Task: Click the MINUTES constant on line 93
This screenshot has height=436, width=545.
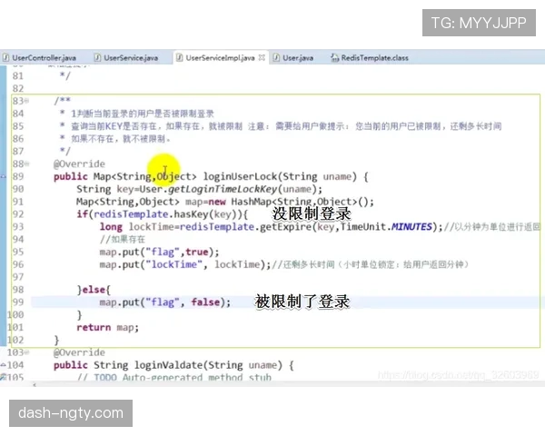Action: pyautogui.click(x=411, y=227)
